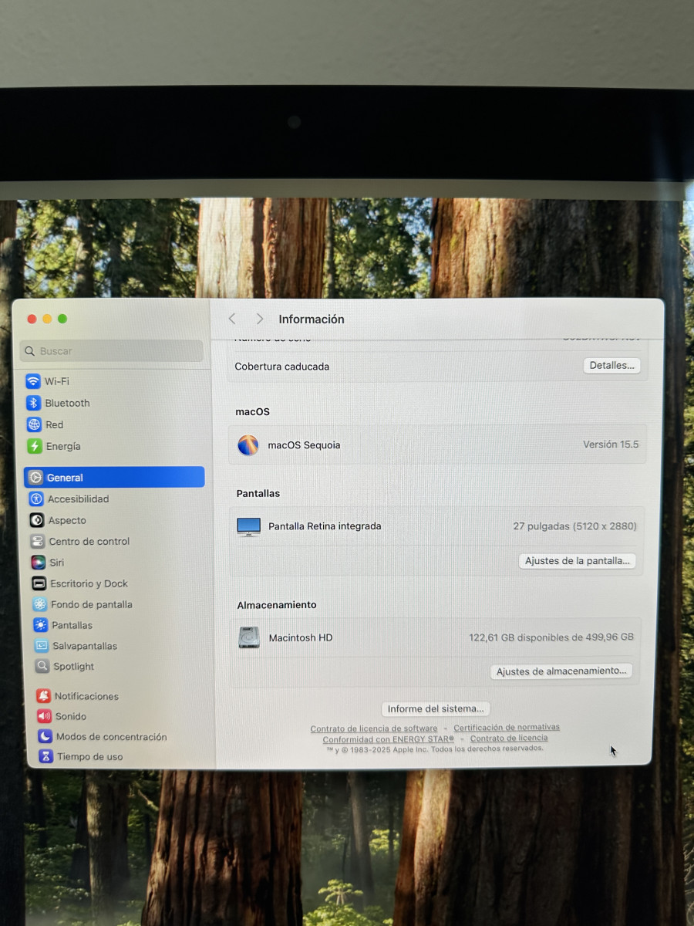Select Fondo de pantalla in sidebar
Viewport: 694px width, 926px height.
point(82,604)
